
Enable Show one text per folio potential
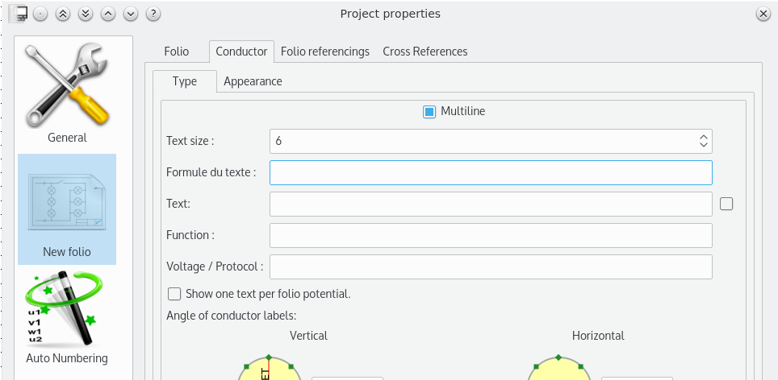click(x=174, y=294)
